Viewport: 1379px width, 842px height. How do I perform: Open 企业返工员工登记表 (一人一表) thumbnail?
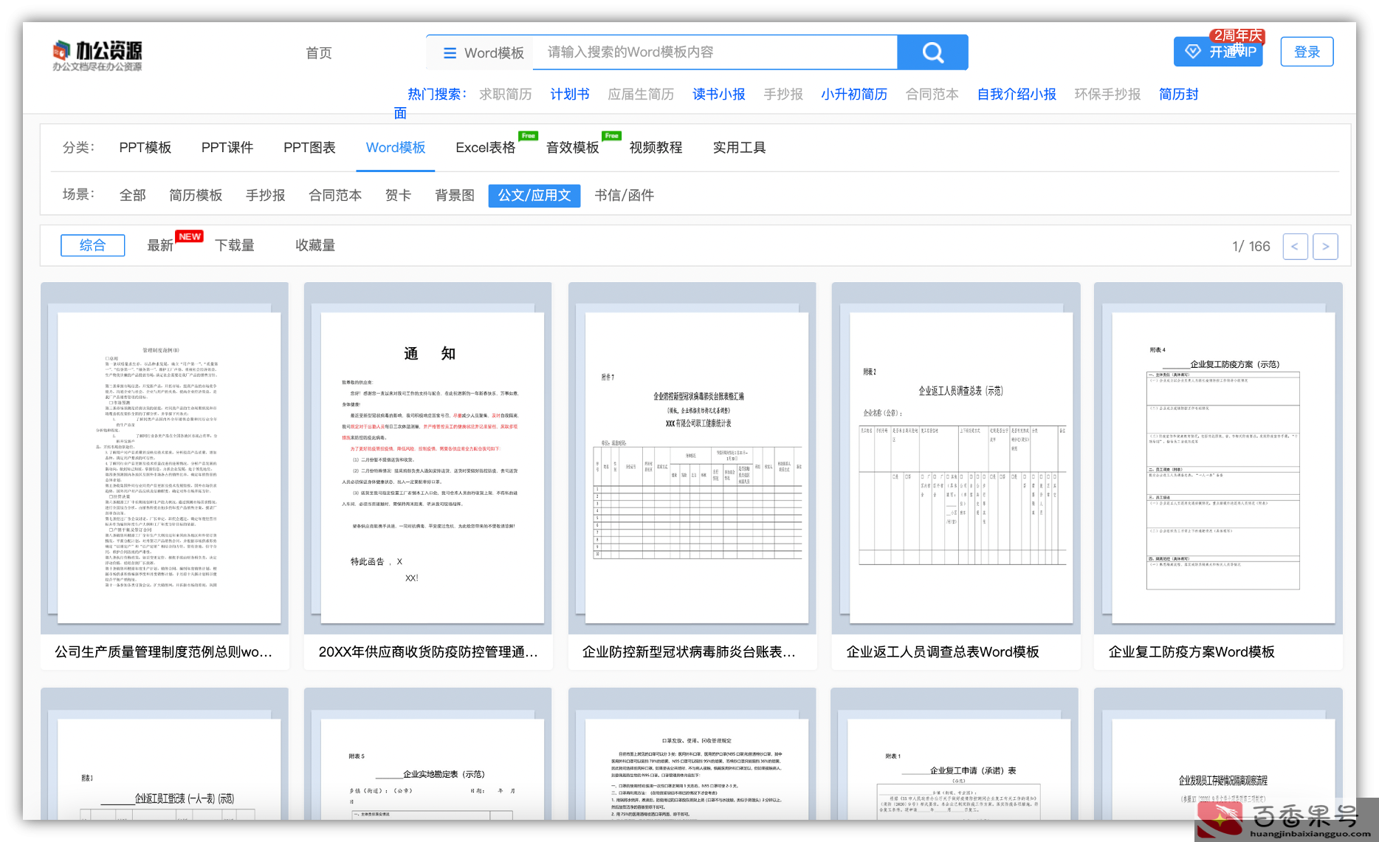(165, 754)
